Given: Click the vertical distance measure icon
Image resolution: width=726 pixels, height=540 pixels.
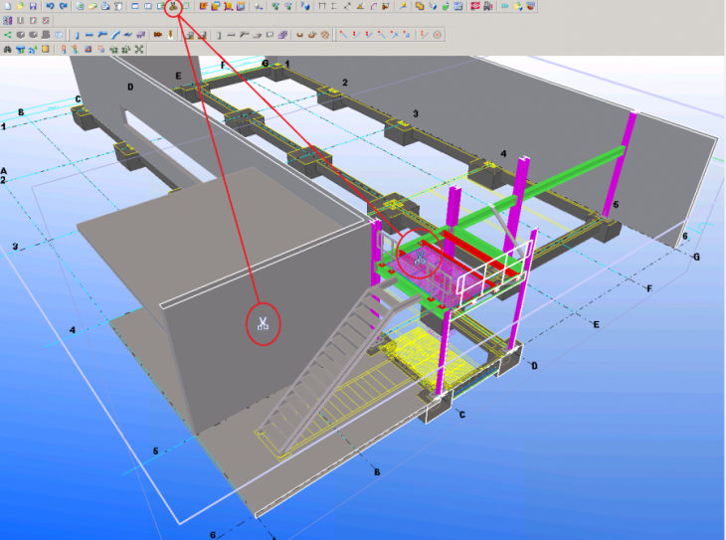Looking at the screenshot, I should pyautogui.click(x=334, y=6).
